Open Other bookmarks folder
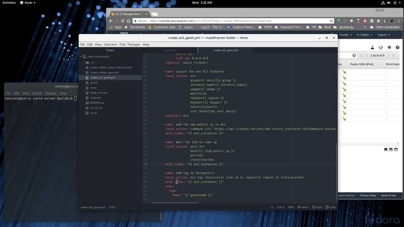The height and width of the screenshot is (227, 404). 385,27
